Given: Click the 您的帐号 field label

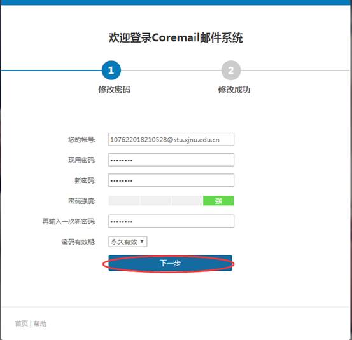Looking at the screenshot, I should click(x=82, y=140).
